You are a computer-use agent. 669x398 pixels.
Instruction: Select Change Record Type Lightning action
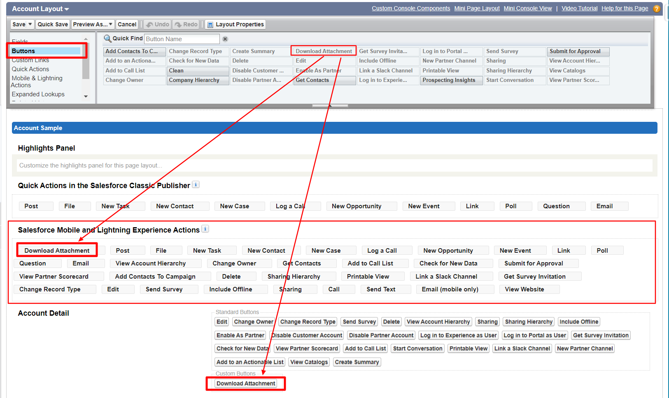point(55,289)
